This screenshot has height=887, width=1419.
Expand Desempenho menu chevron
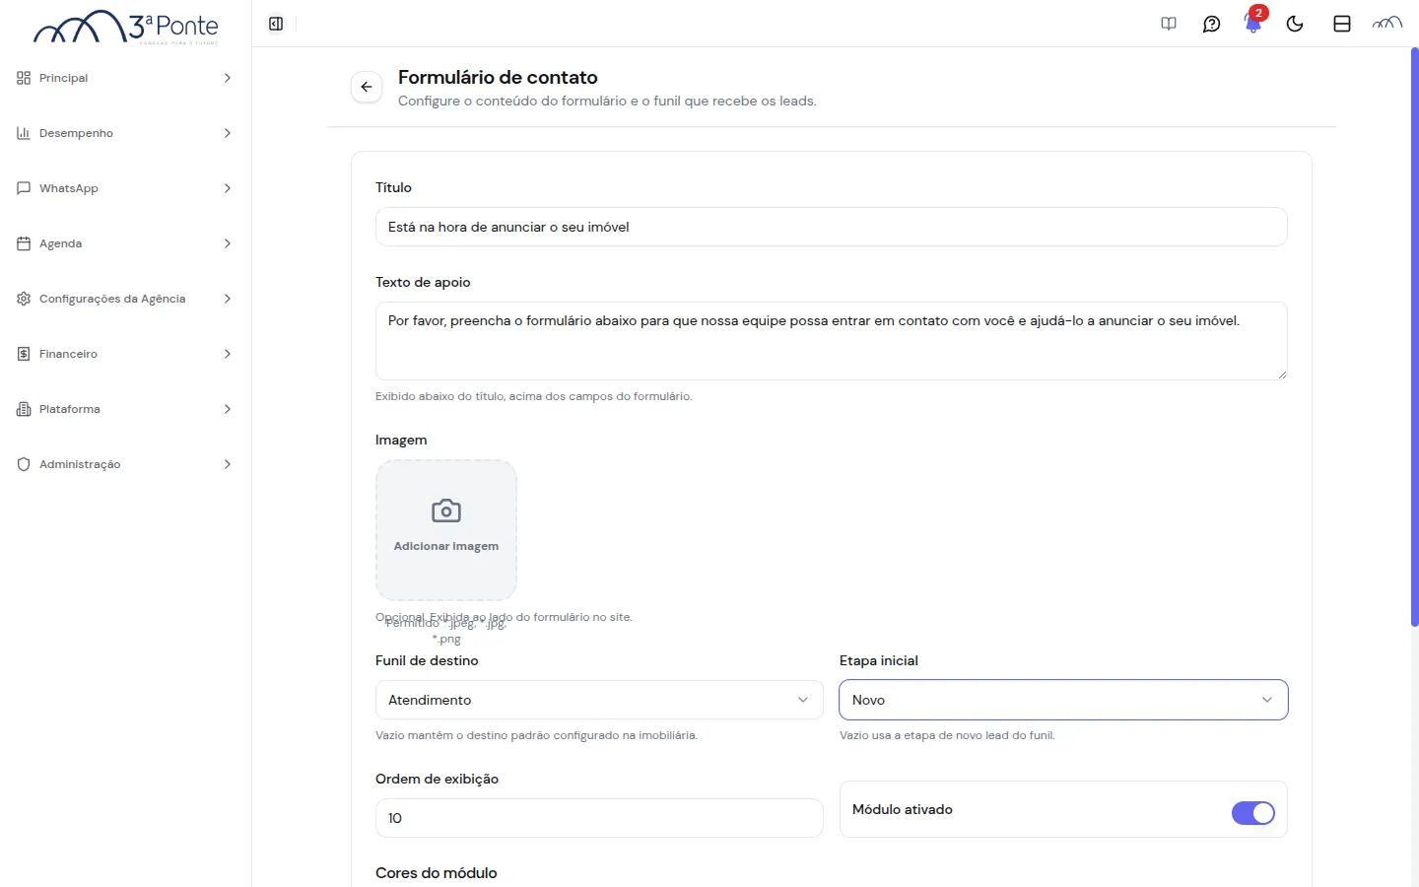(x=228, y=133)
